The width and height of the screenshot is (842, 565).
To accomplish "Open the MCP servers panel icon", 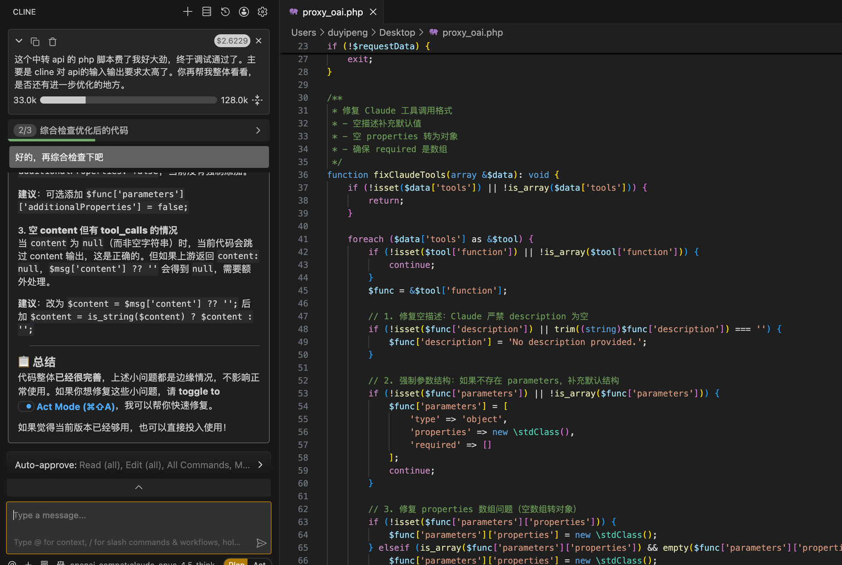I will click(x=207, y=12).
